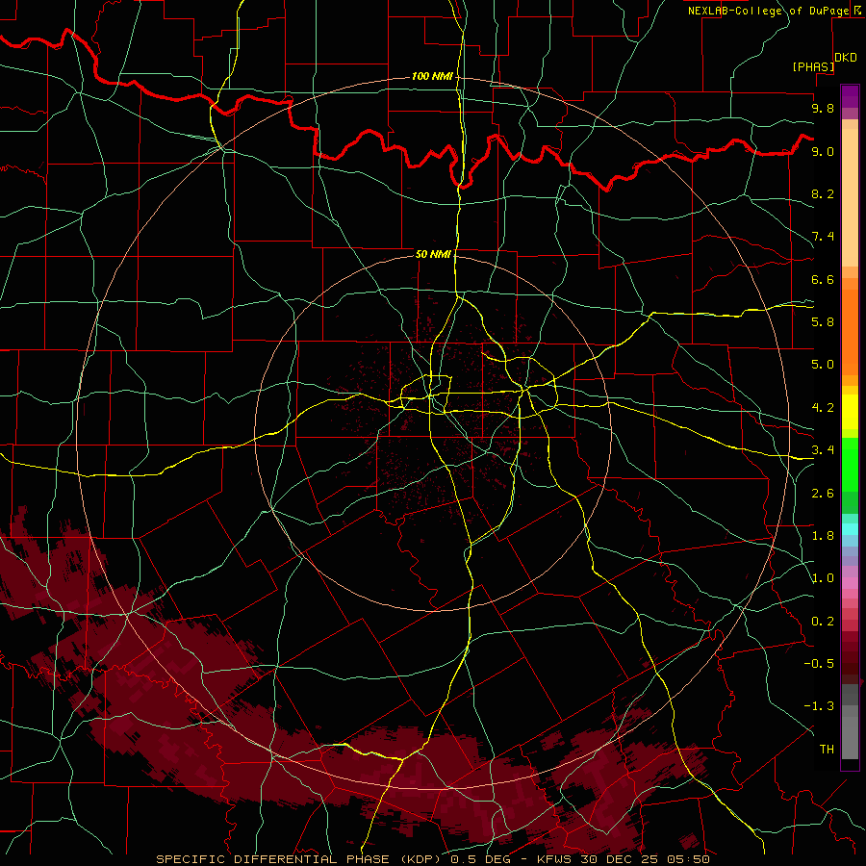
Task: Select the 9.8 value on the color scale
Action: click(823, 108)
